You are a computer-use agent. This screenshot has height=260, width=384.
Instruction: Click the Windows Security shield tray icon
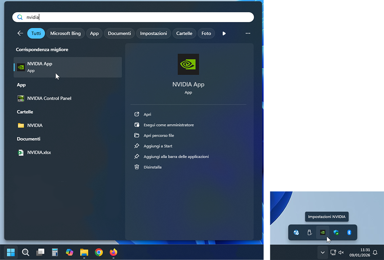(336, 232)
